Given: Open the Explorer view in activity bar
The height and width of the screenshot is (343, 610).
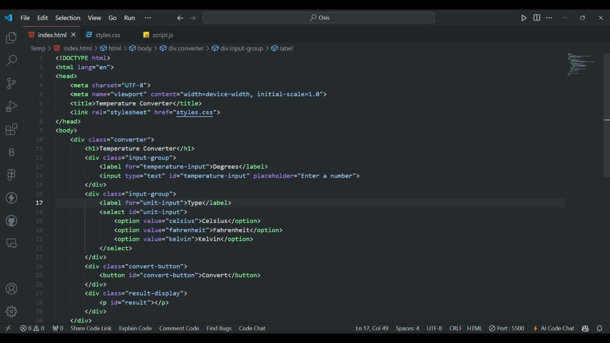Looking at the screenshot, I should point(11,38).
